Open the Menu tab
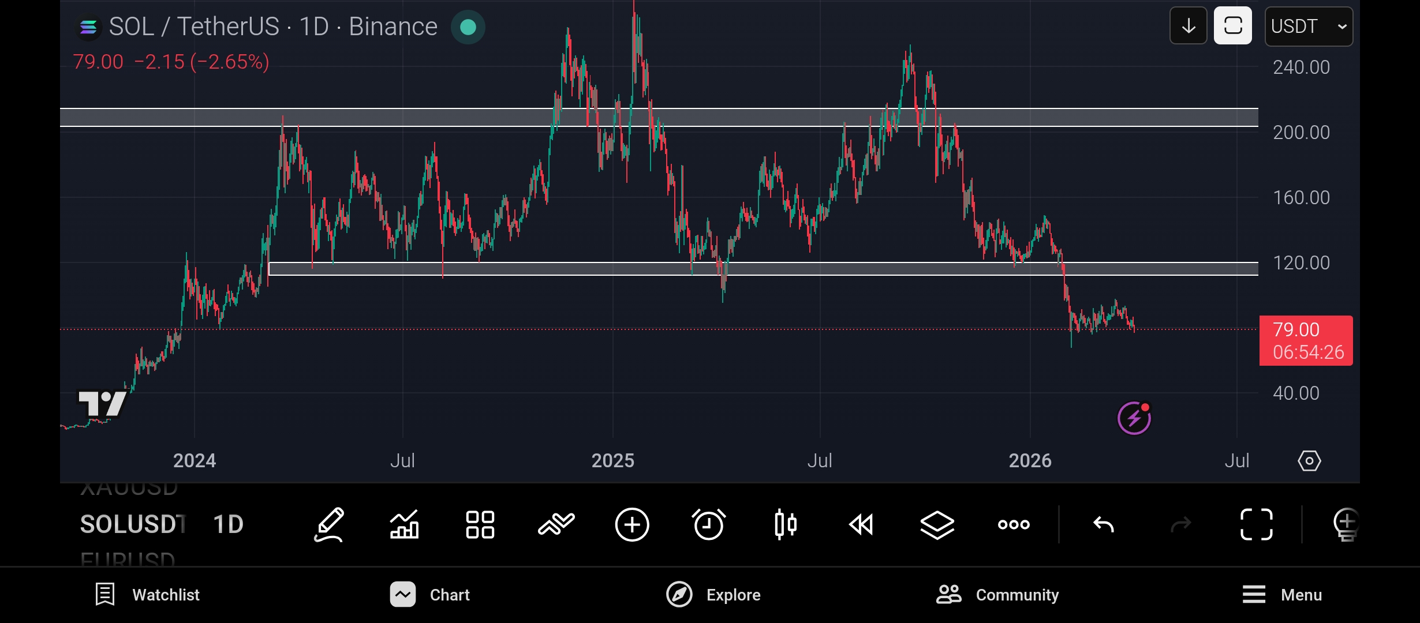The height and width of the screenshot is (623, 1420). [1282, 595]
